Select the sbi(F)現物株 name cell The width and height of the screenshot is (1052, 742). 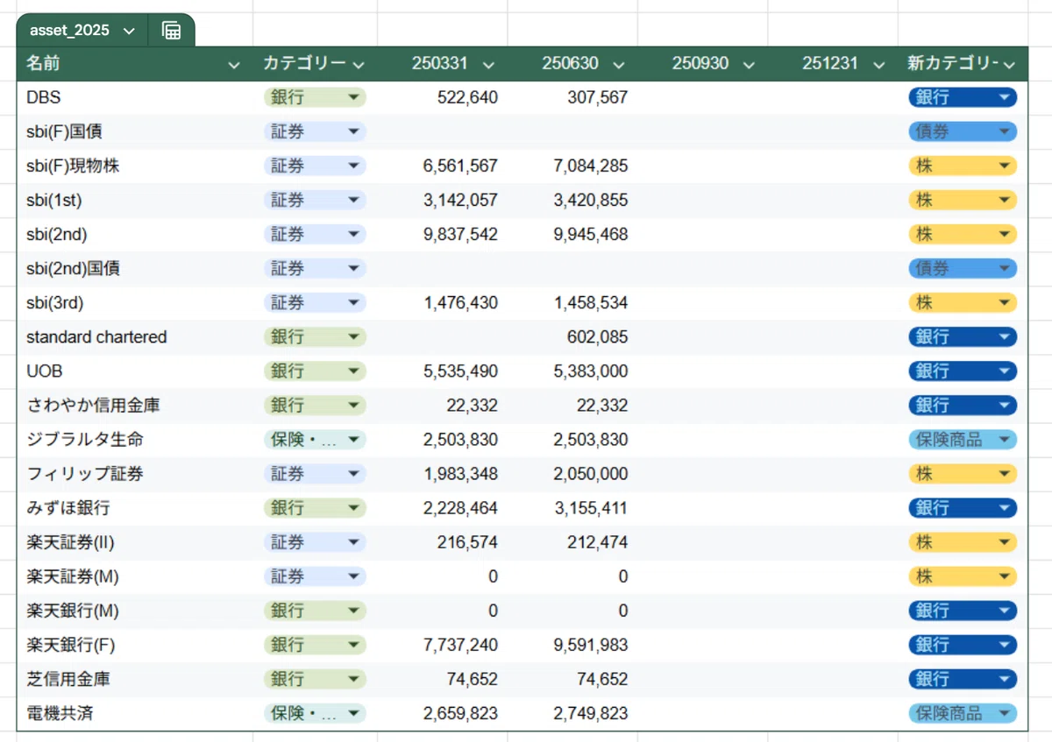click(x=135, y=166)
